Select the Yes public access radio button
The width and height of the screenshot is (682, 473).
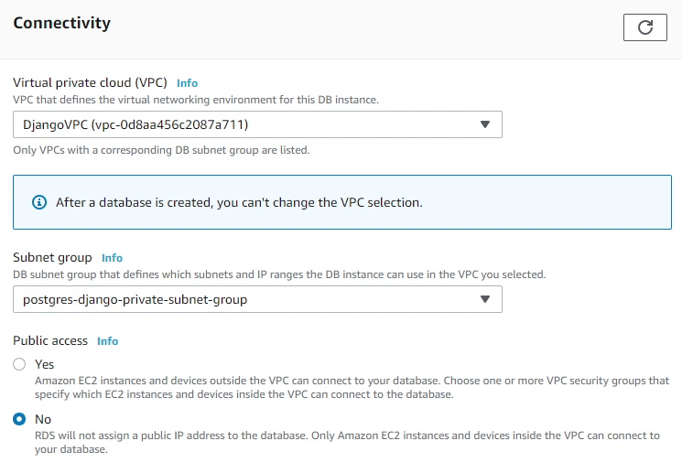click(x=19, y=364)
